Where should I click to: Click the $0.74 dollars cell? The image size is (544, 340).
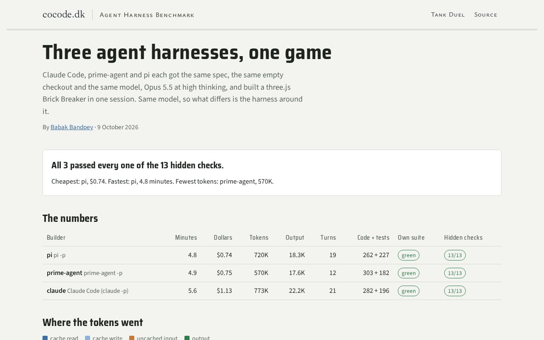point(224,255)
